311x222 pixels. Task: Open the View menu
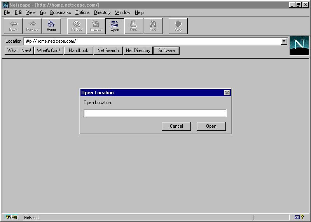[31, 12]
